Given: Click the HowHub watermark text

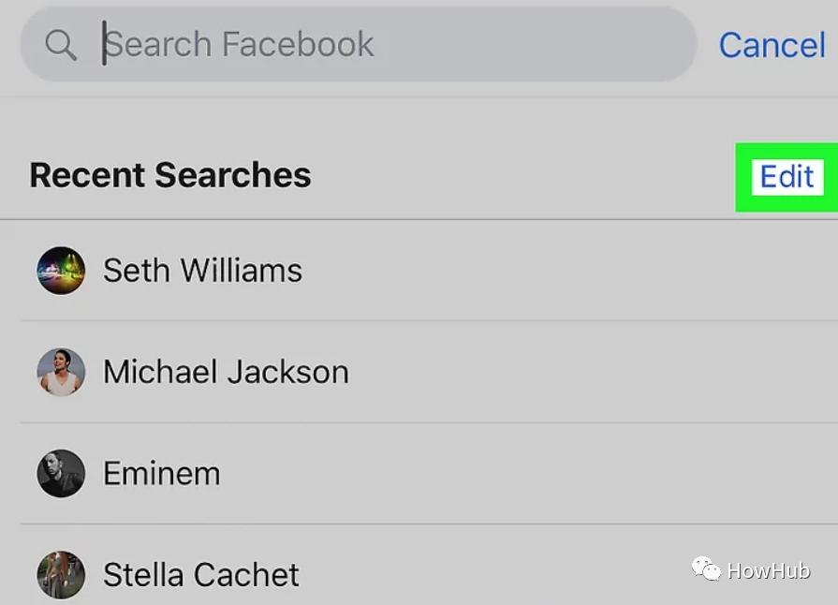Looking at the screenshot, I should tap(769, 570).
